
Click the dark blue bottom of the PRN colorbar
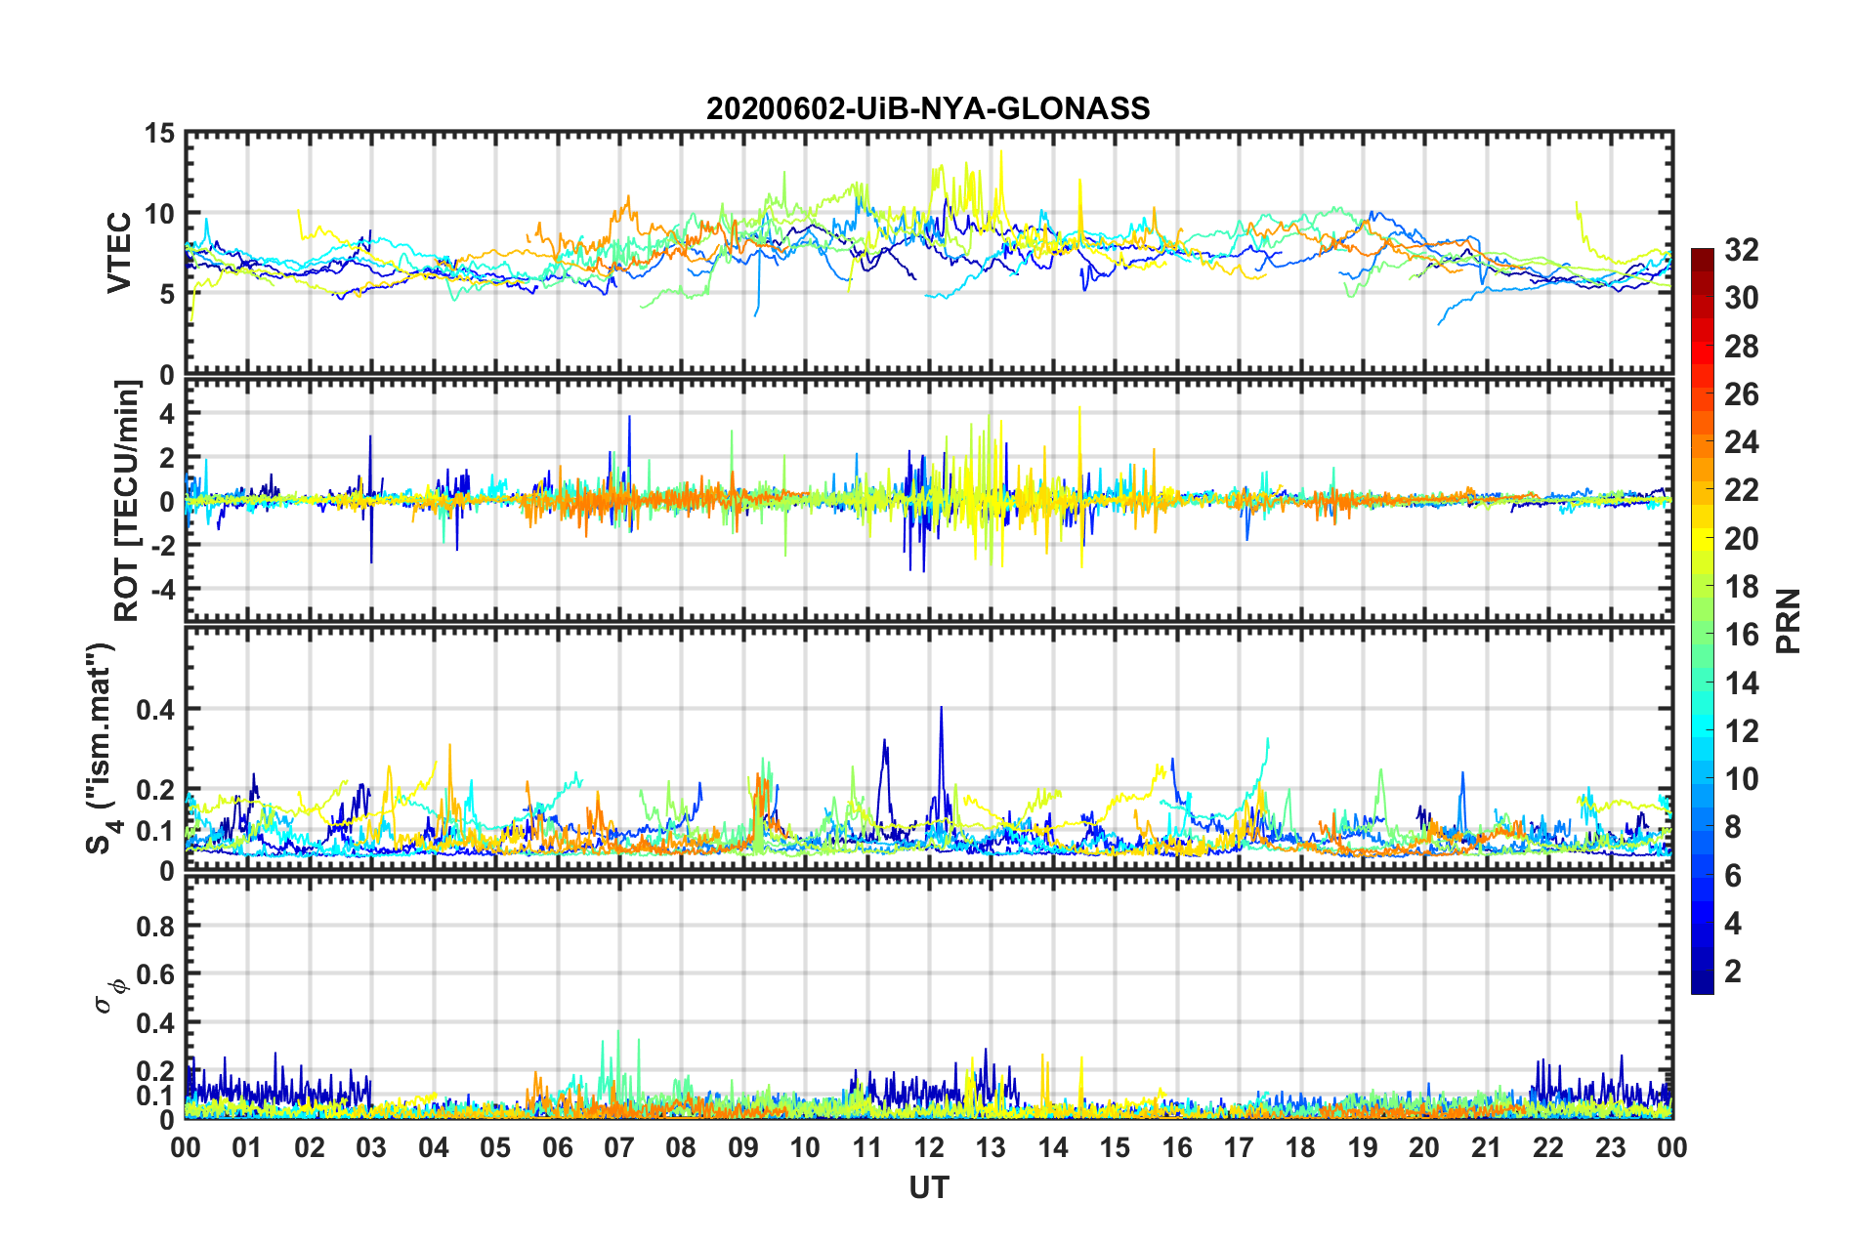1702,984
